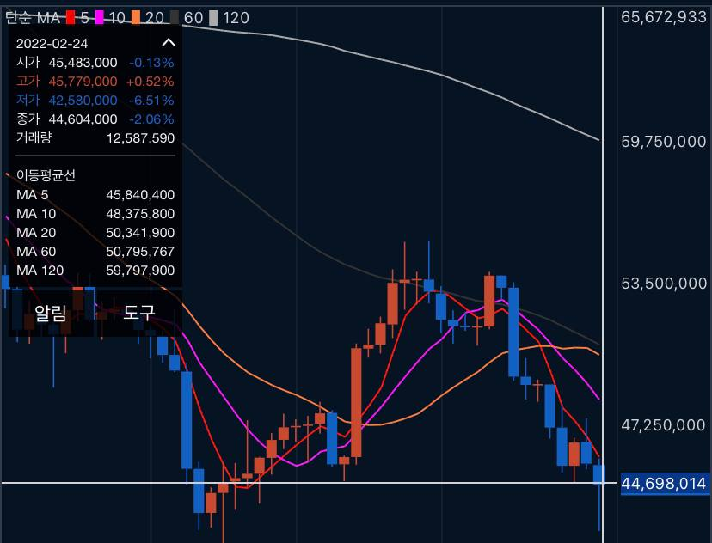The width and height of the screenshot is (712, 543).
Task: Tap the 알림 alert button
Action: point(51,313)
